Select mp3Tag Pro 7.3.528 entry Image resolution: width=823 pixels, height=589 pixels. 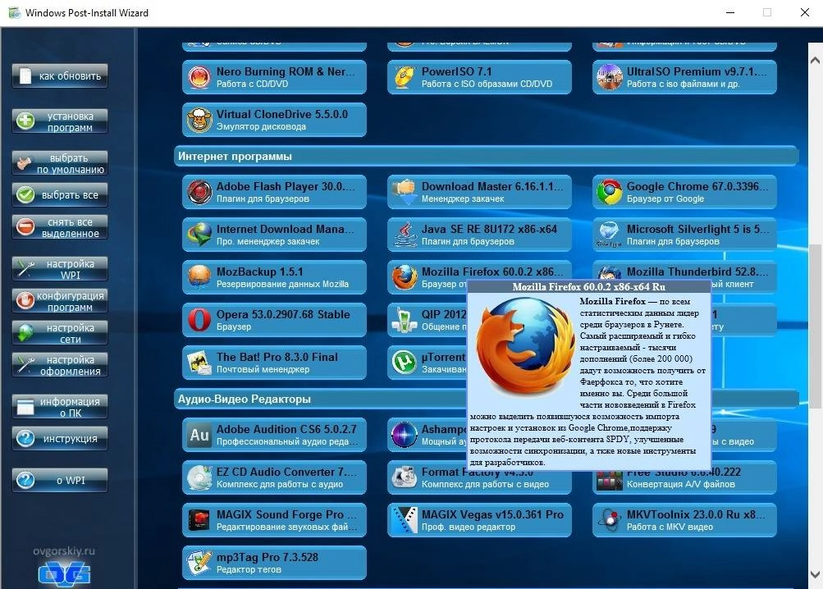coord(274,563)
